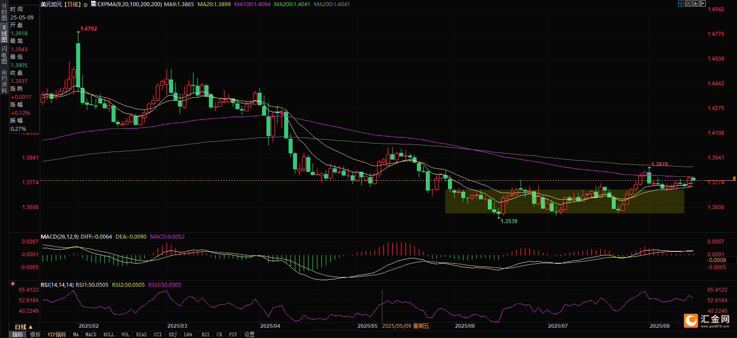Apply the CCI indicator
737x338 pixels.
pyautogui.click(x=158, y=334)
